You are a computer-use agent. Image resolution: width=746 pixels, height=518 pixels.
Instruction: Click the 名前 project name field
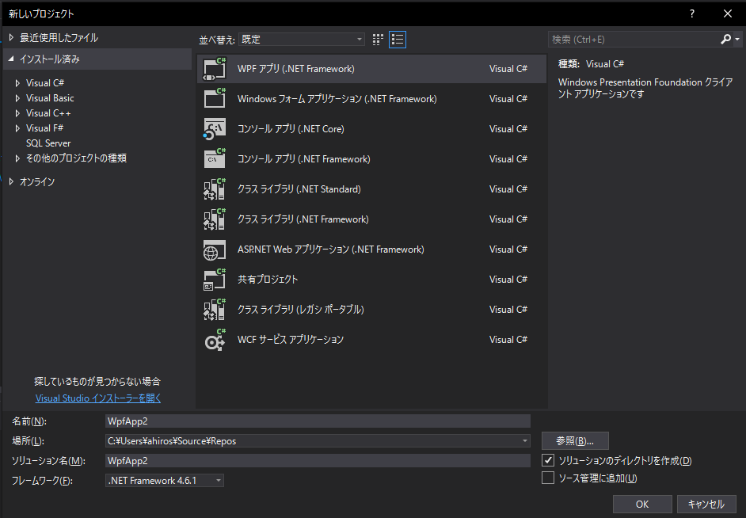pyautogui.click(x=317, y=421)
